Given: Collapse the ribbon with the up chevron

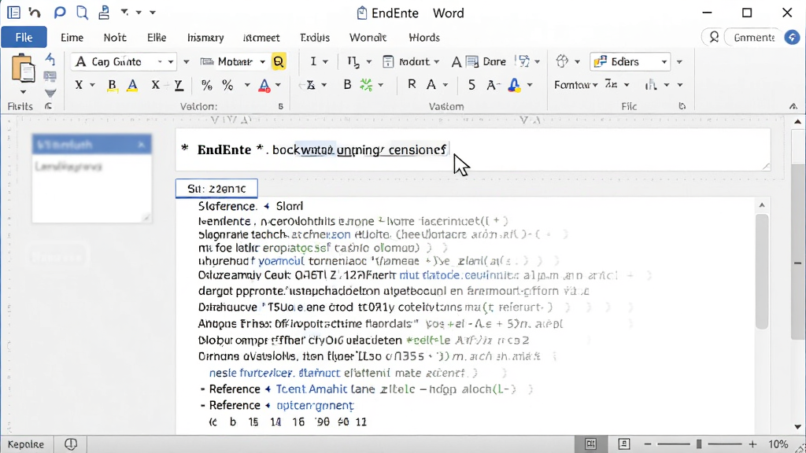Looking at the screenshot, I should click(793, 106).
